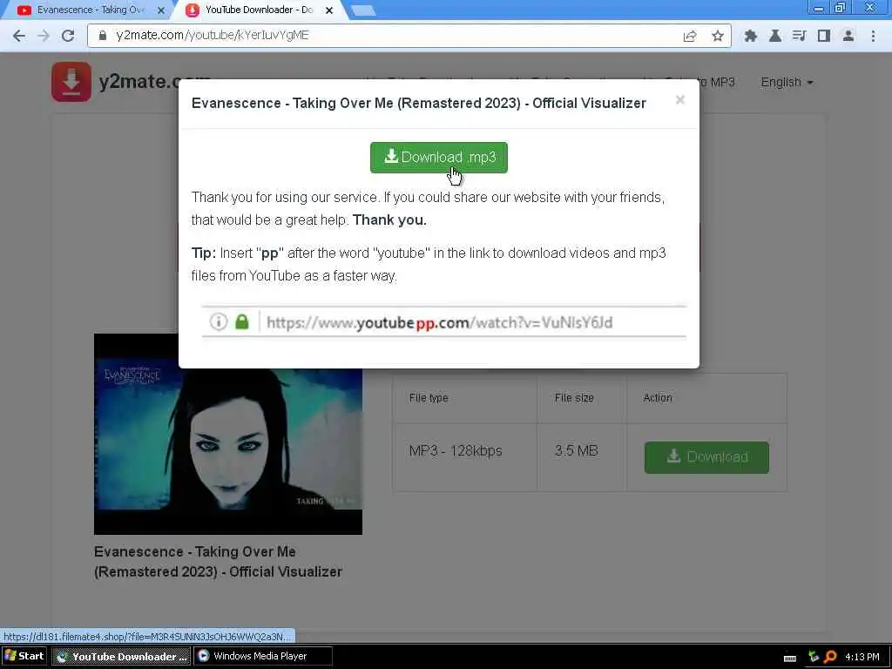Click the Evanescence album video thumbnail
This screenshot has width=892, height=669.
tap(228, 434)
